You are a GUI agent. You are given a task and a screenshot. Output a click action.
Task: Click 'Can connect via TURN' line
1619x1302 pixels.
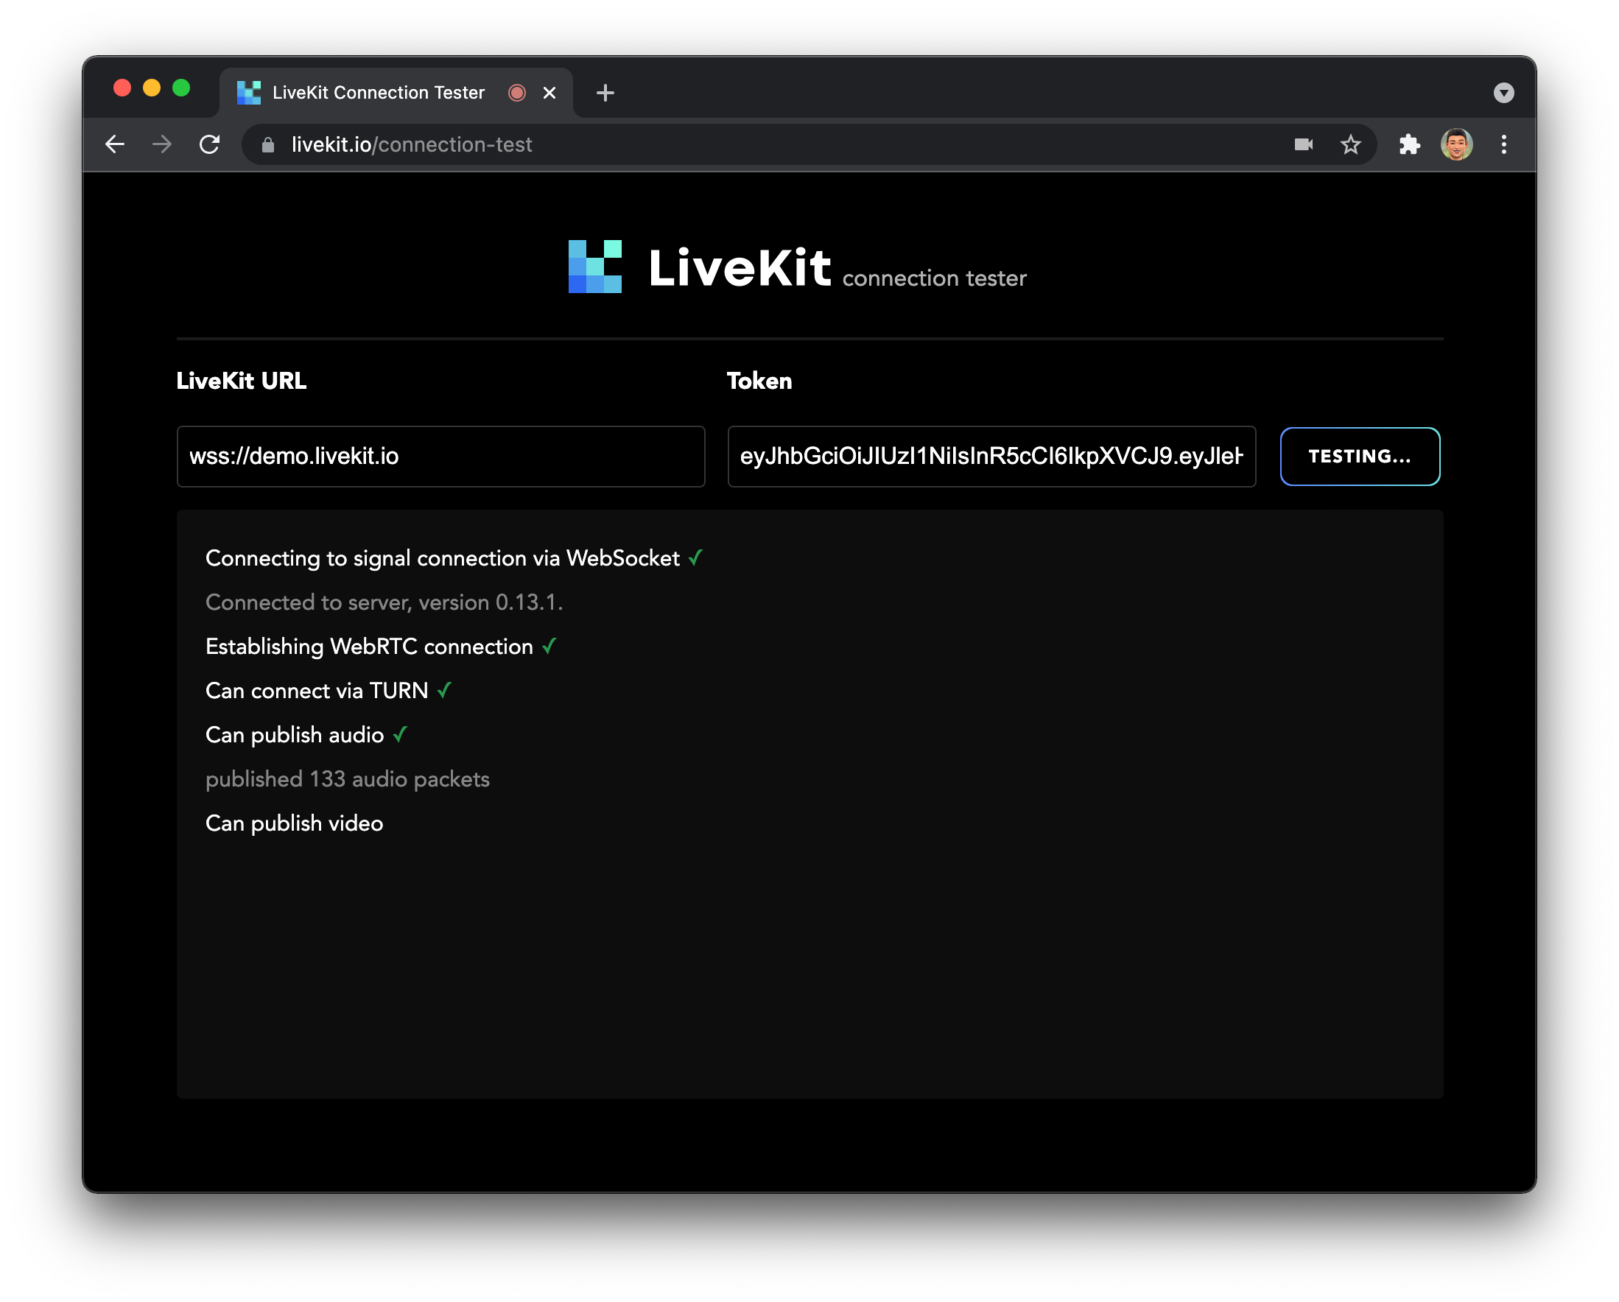(x=317, y=692)
